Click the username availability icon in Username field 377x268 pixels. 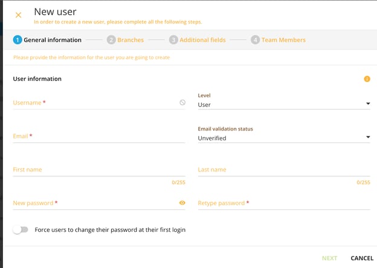click(x=182, y=103)
